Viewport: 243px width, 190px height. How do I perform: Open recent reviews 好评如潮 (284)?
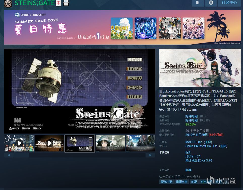195,116
